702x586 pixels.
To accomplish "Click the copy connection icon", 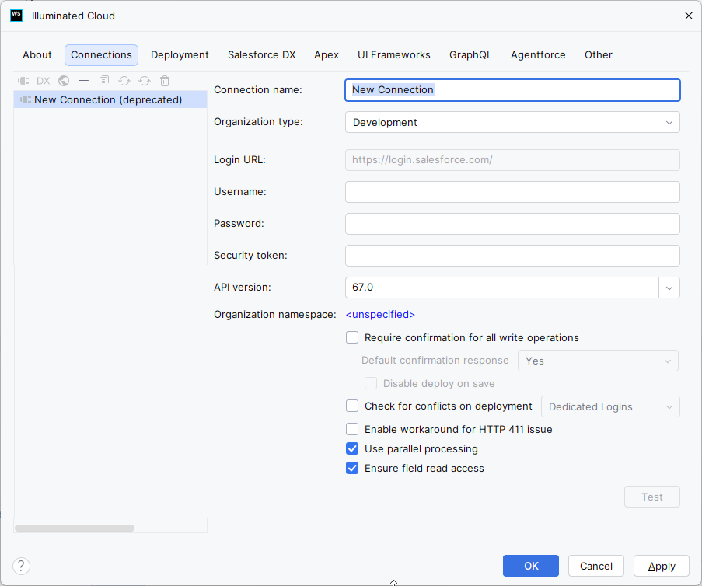I will (104, 81).
